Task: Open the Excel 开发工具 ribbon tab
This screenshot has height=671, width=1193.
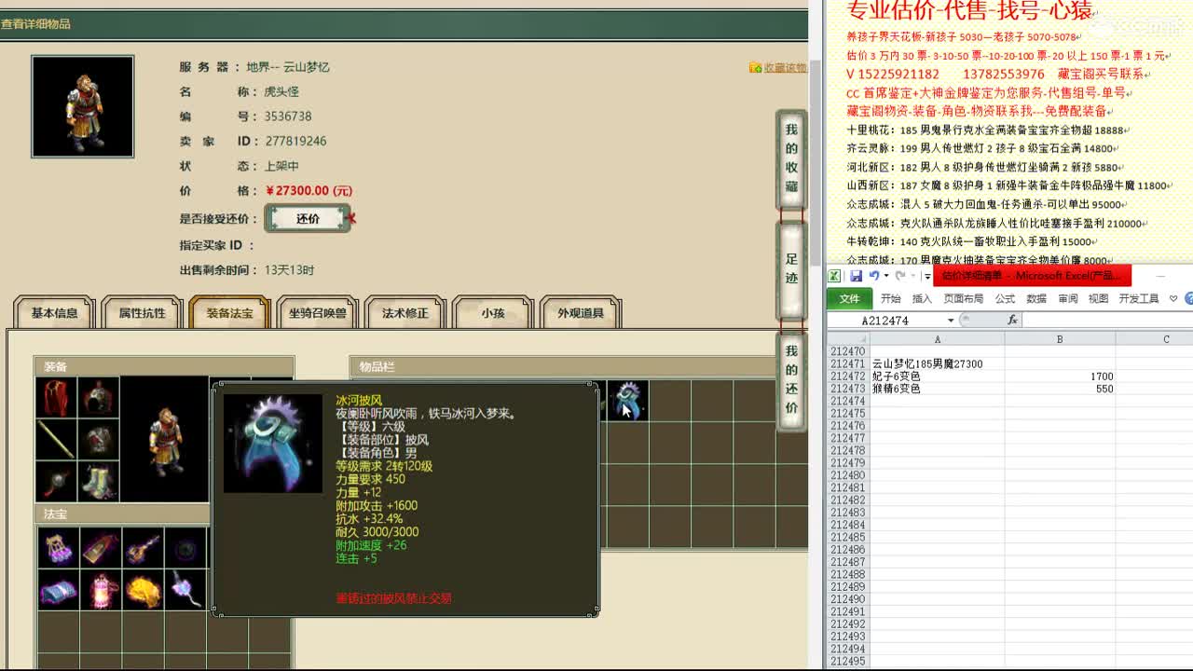Action: coord(1138,298)
